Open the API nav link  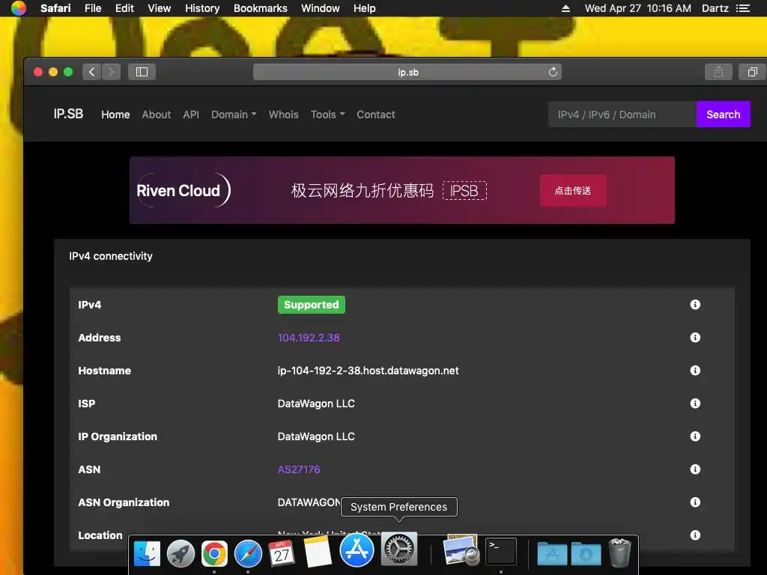point(191,115)
